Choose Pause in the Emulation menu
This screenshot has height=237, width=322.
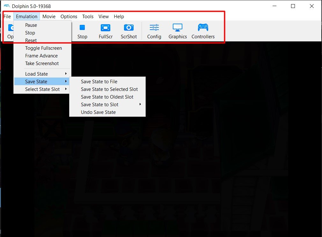(42, 25)
